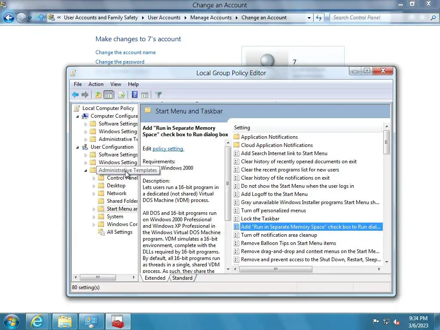Click User Accounts breadcrumb in address bar

pyautogui.click(x=164, y=18)
